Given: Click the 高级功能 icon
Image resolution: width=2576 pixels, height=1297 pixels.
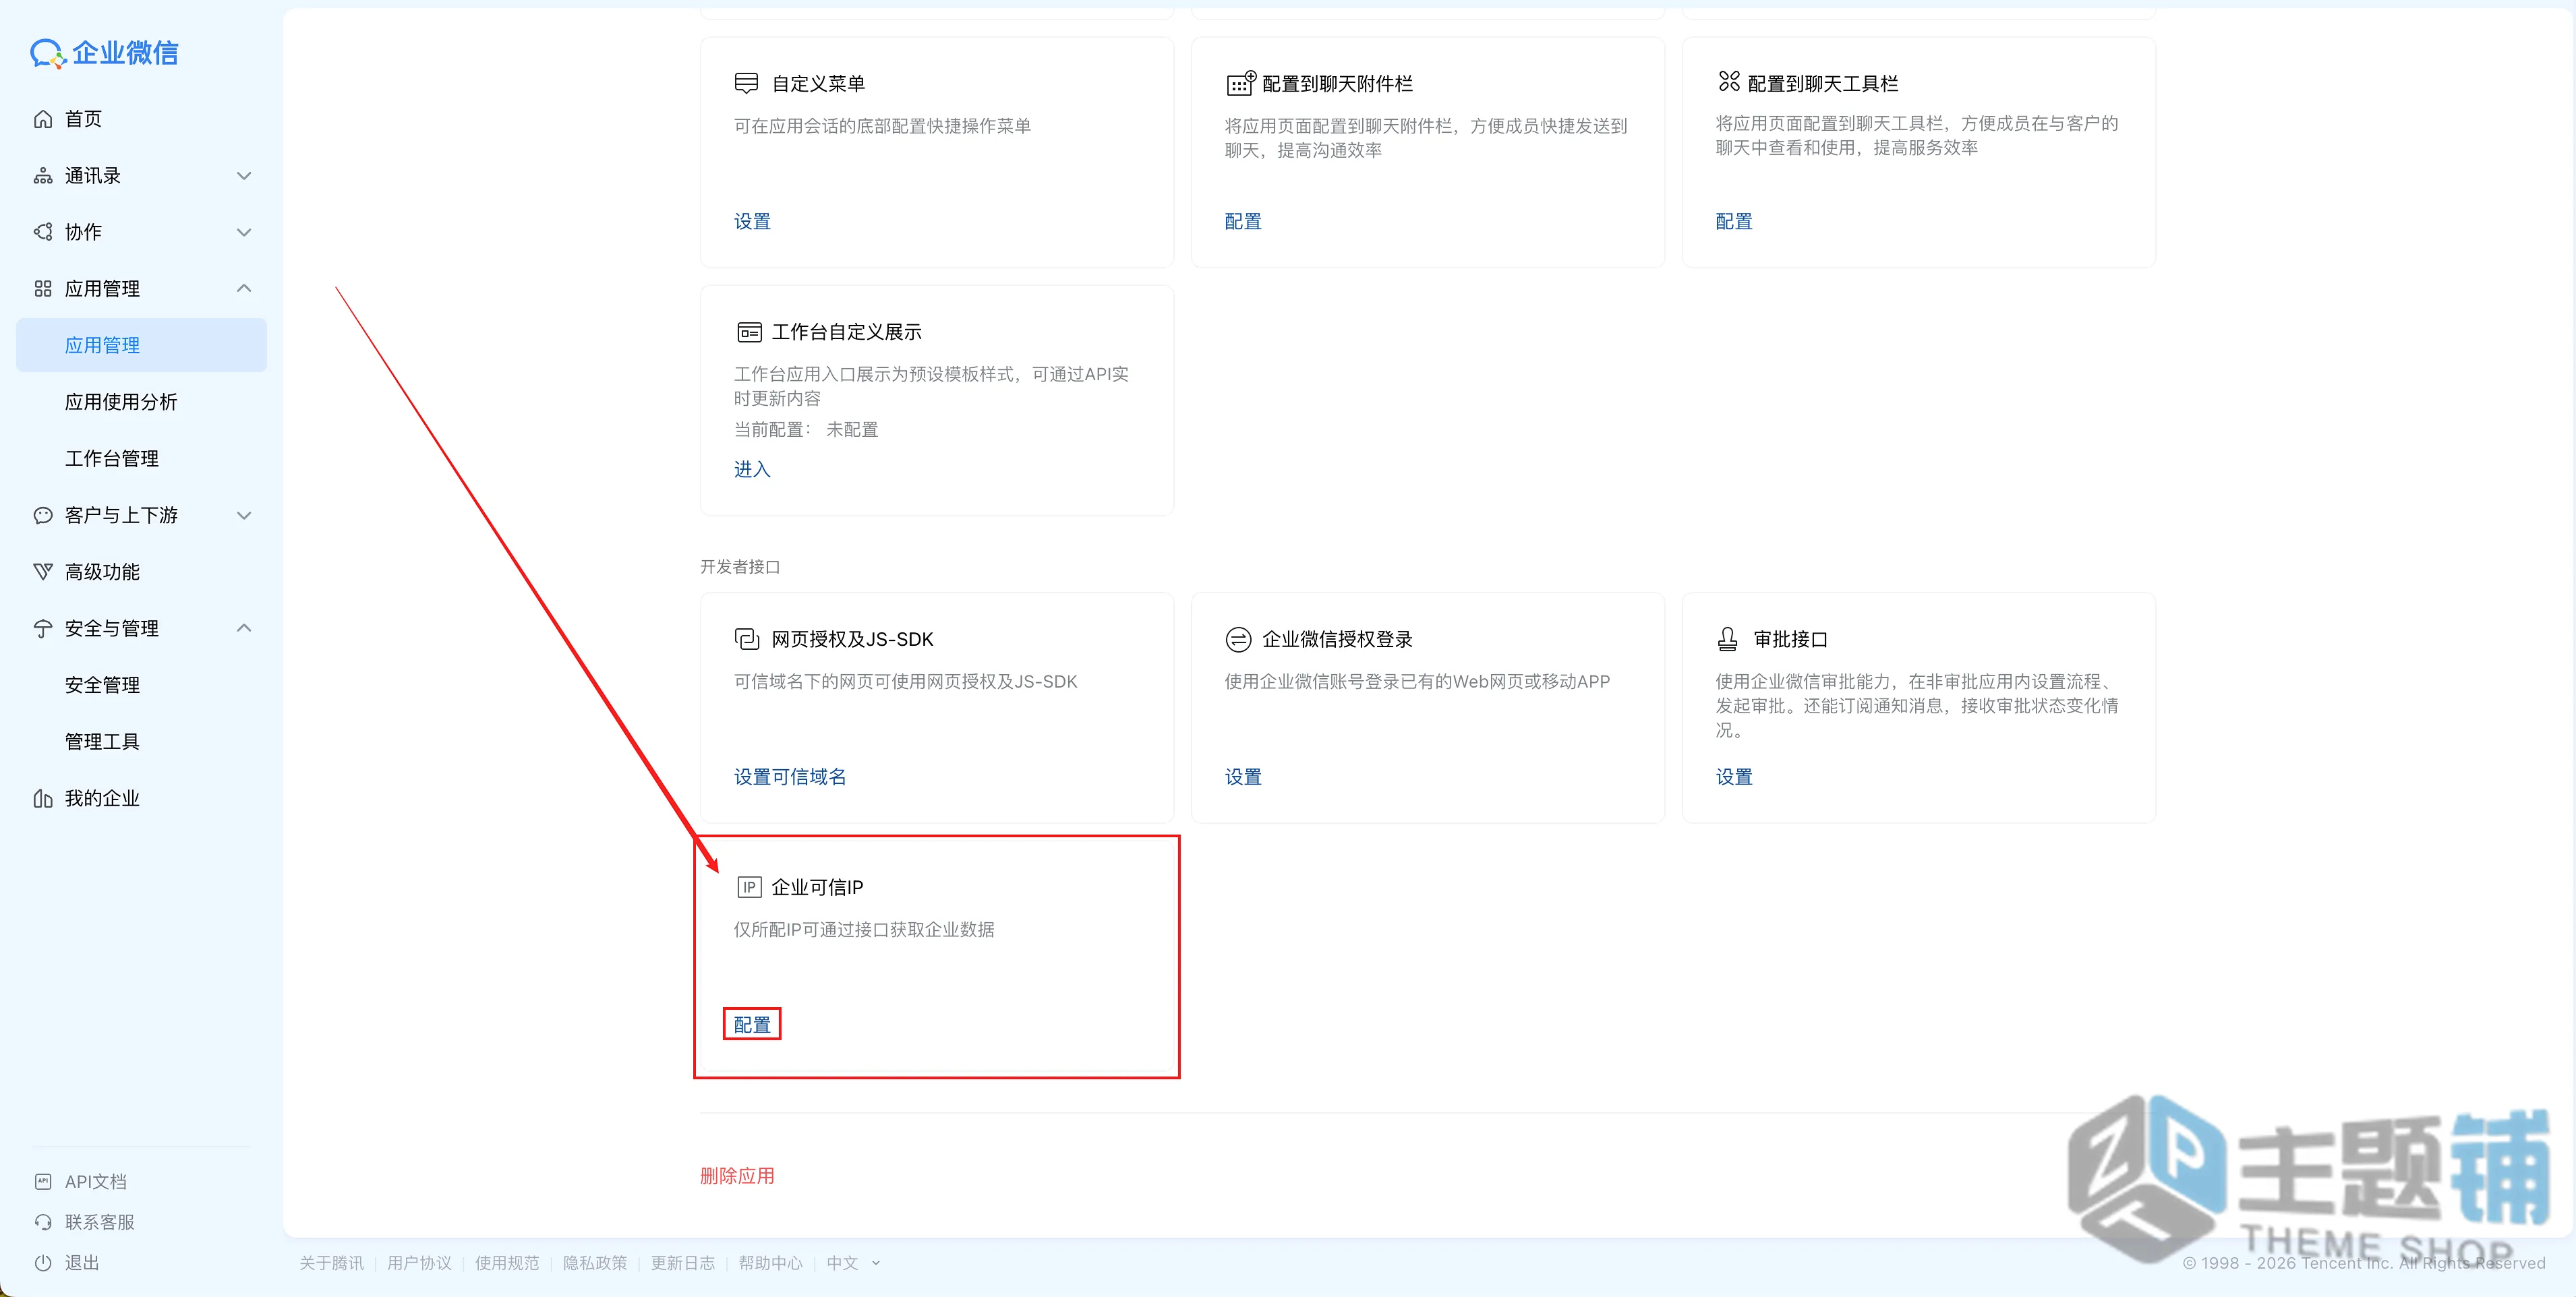Looking at the screenshot, I should tap(43, 572).
